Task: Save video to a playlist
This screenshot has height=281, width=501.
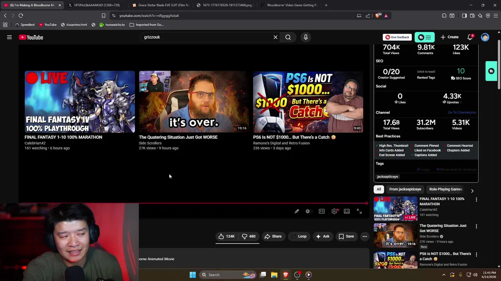Action: pyautogui.click(x=346, y=236)
